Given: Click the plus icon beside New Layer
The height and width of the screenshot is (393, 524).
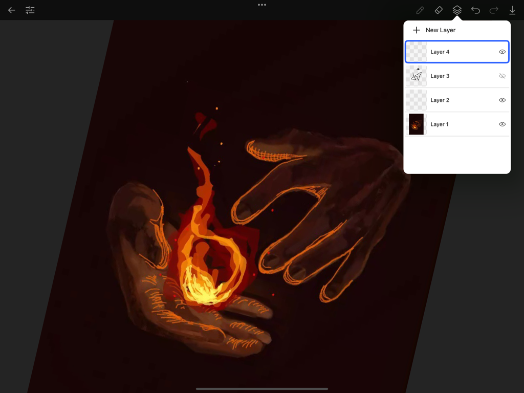Looking at the screenshot, I should click(x=417, y=30).
